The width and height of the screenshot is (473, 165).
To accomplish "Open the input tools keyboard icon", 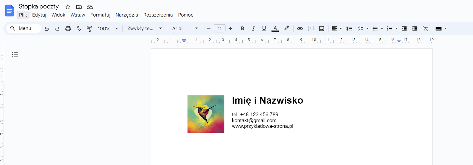I will click(439, 29).
